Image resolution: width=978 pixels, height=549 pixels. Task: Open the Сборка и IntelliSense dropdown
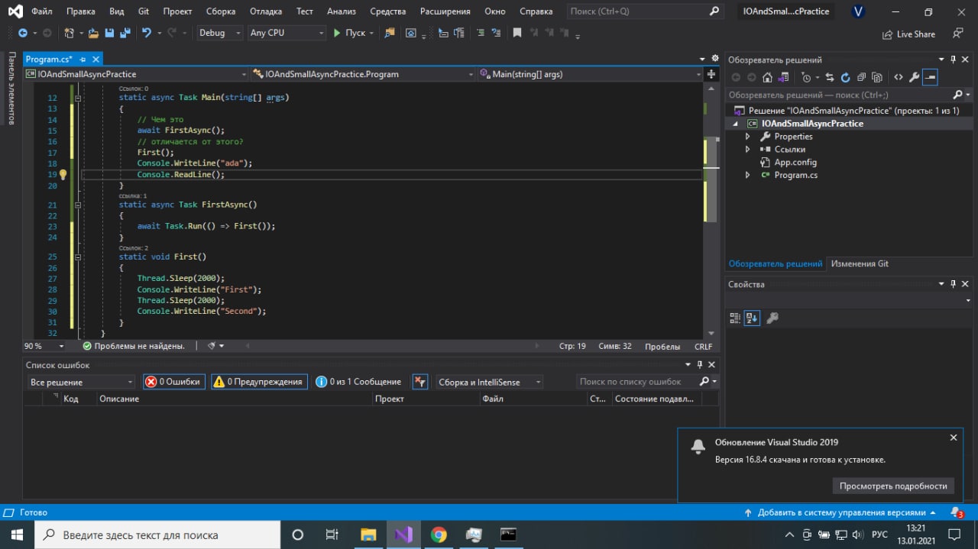point(489,382)
